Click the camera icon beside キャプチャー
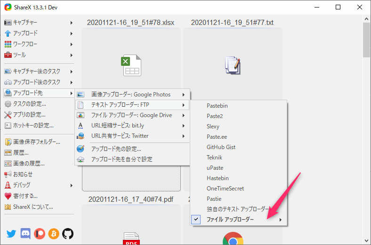 8,23
